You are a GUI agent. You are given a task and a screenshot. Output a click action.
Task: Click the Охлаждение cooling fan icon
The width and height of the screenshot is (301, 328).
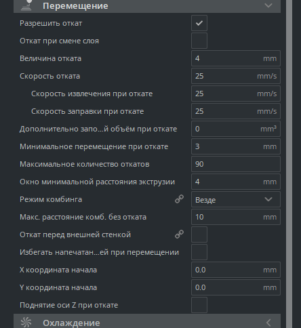[x=26, y=323]
